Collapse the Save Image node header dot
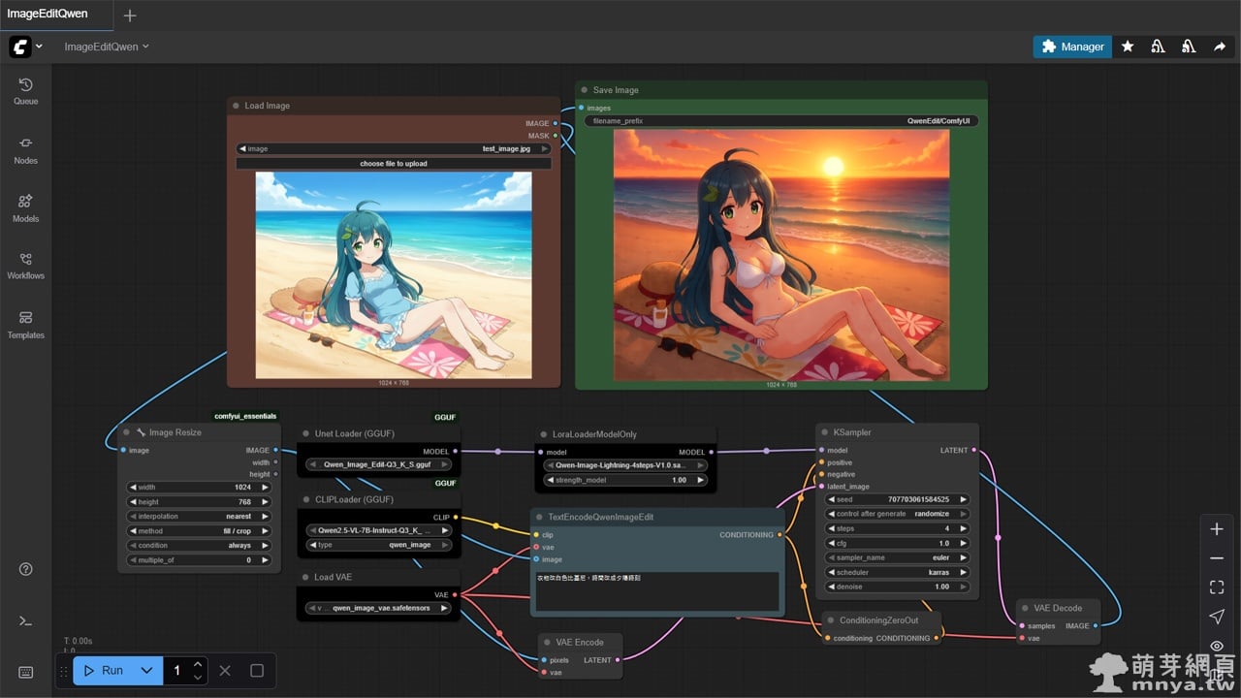This screenshot has width=1241, height=698. pos(585,89)
